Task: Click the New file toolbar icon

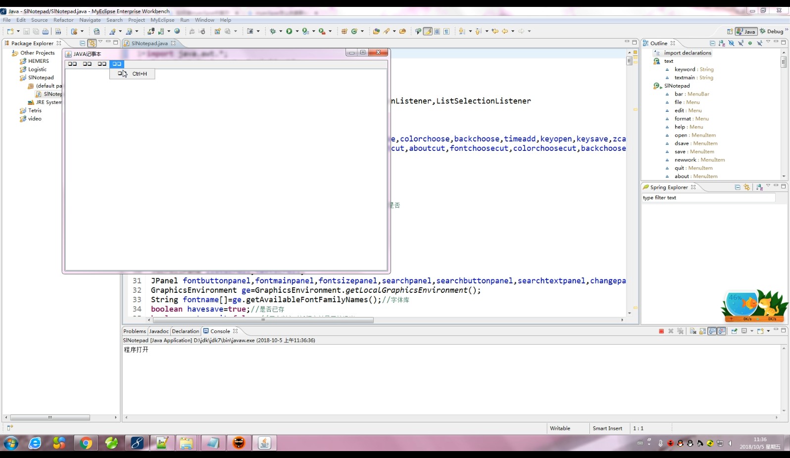Action: tap(10, 31)
